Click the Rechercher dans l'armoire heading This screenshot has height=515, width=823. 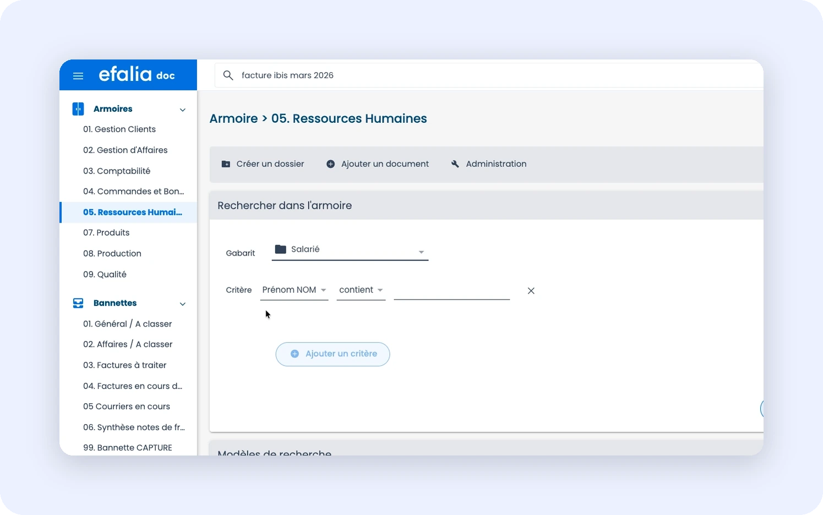point(285,206)
